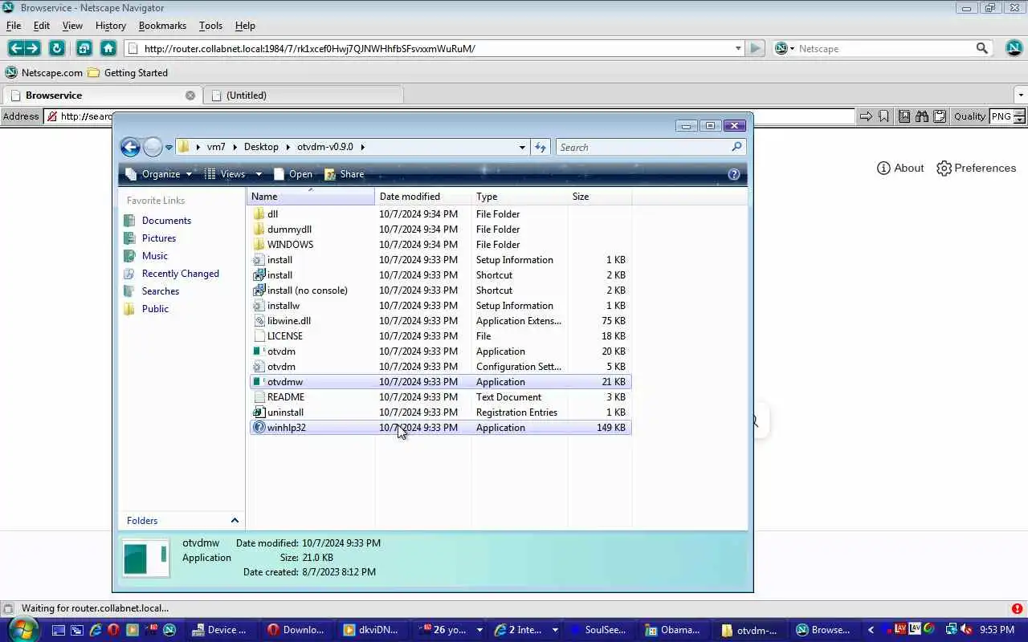The height and width of the screenshot is (642, 1028).
Task: Click the Open toolbar button
Action: point(292,174)
